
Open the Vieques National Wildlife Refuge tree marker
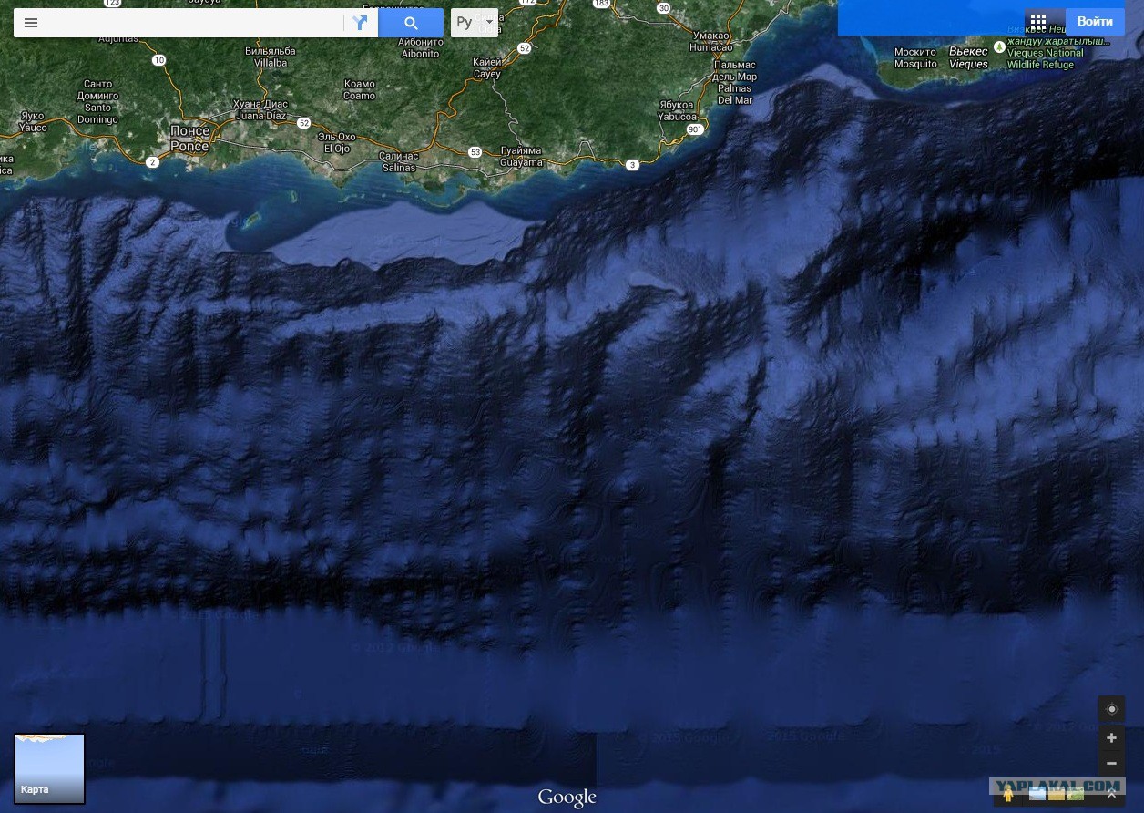pyautogui.click(x=999, y=46)
